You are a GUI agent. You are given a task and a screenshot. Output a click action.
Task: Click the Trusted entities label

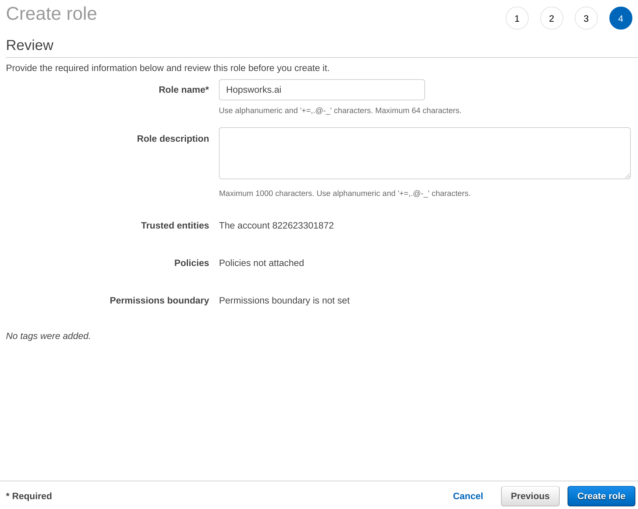tap(175, 226)
